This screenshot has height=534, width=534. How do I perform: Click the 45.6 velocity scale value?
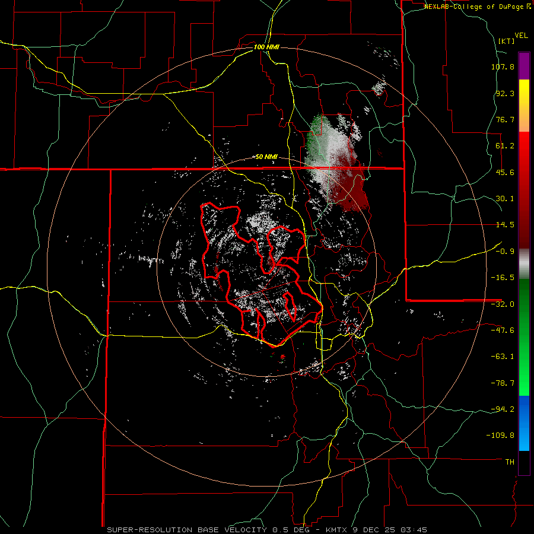[505, 172]
